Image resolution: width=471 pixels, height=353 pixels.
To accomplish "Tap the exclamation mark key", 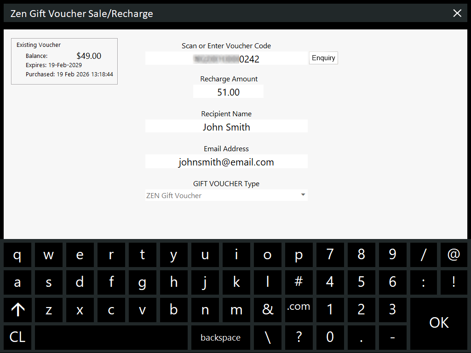I will 454,282.
